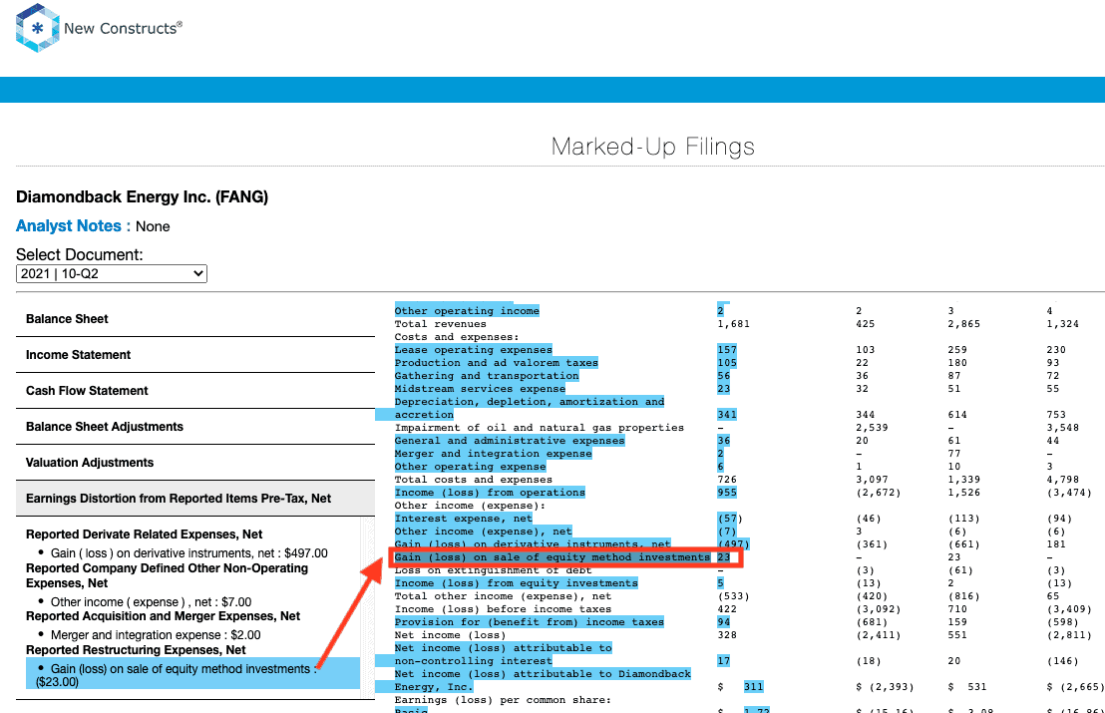This screenshot has width=1105, height=713.
Task: Click Gain (loss) on sale of equity method investments filing line
Action: click(552, 557)
